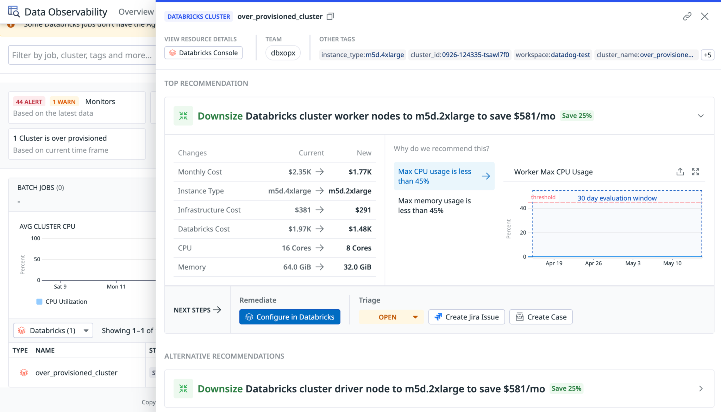Click the NEXT STEPS arrow

pos(217,310)
